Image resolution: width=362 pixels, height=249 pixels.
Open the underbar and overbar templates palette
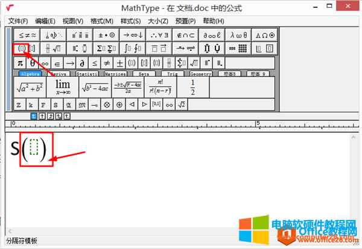[159, 48]
